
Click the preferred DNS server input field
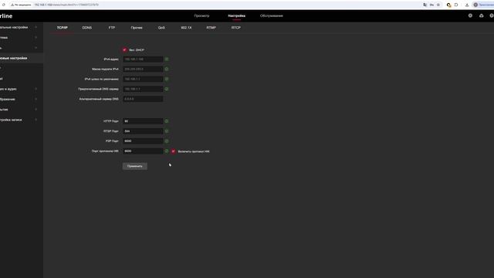tap(143, 89)
